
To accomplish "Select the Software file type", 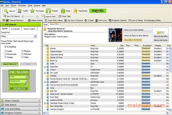I will coord(23,54).
